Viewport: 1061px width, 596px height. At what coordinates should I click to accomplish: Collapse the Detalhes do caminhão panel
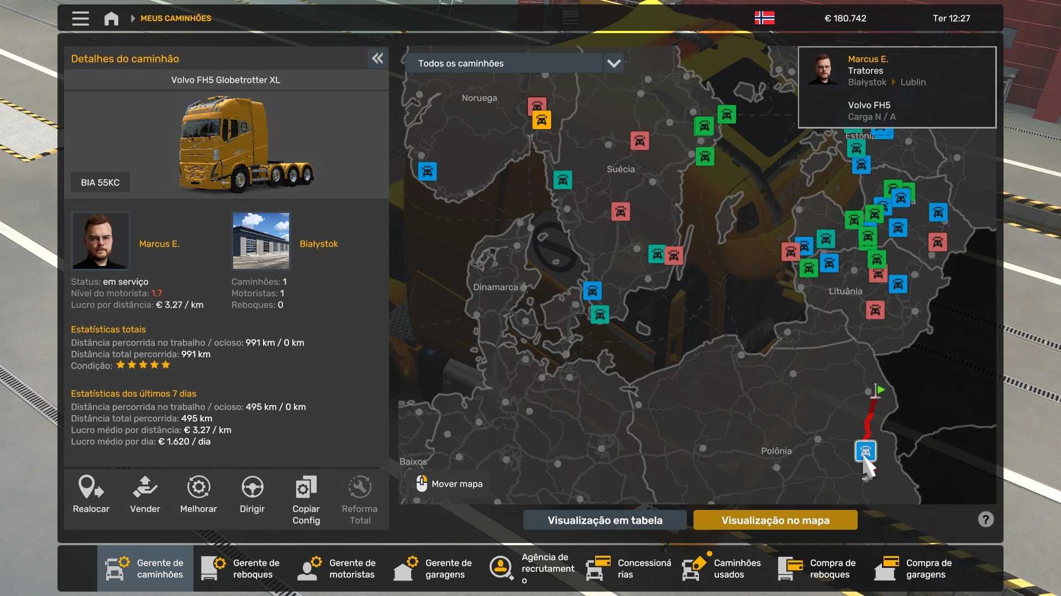coord(377,58)
